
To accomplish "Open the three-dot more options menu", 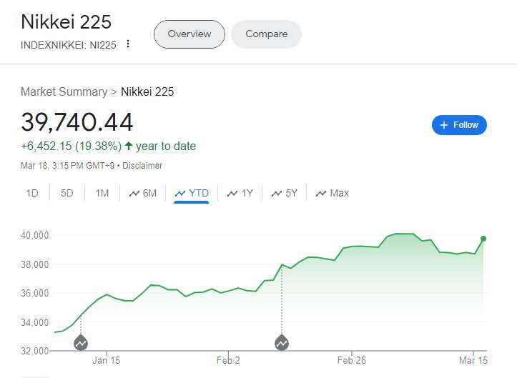I will pos(128,44).
